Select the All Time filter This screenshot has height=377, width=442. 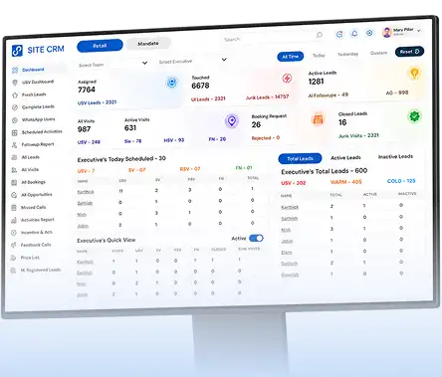tap(291, 57)
